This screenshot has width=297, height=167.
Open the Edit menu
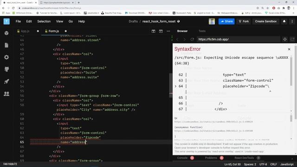(29, 21)
